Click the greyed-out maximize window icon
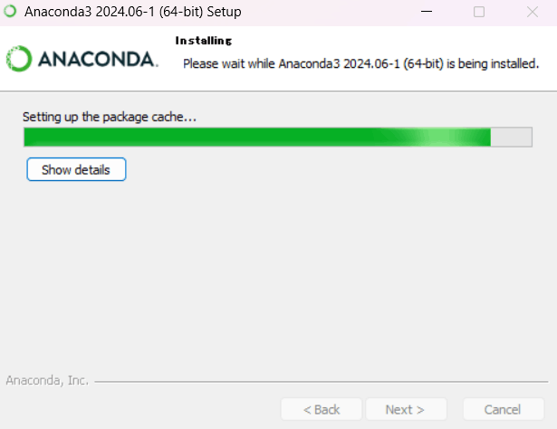Image resolution: width=557 pixels, height=429 pixels. click(x=479, y=12)
